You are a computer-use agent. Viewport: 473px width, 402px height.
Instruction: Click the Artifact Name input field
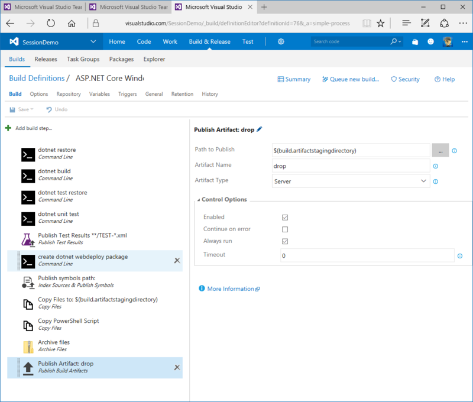351,166
